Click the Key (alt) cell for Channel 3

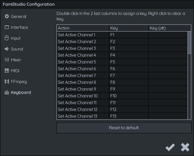[x=168, y=48]
